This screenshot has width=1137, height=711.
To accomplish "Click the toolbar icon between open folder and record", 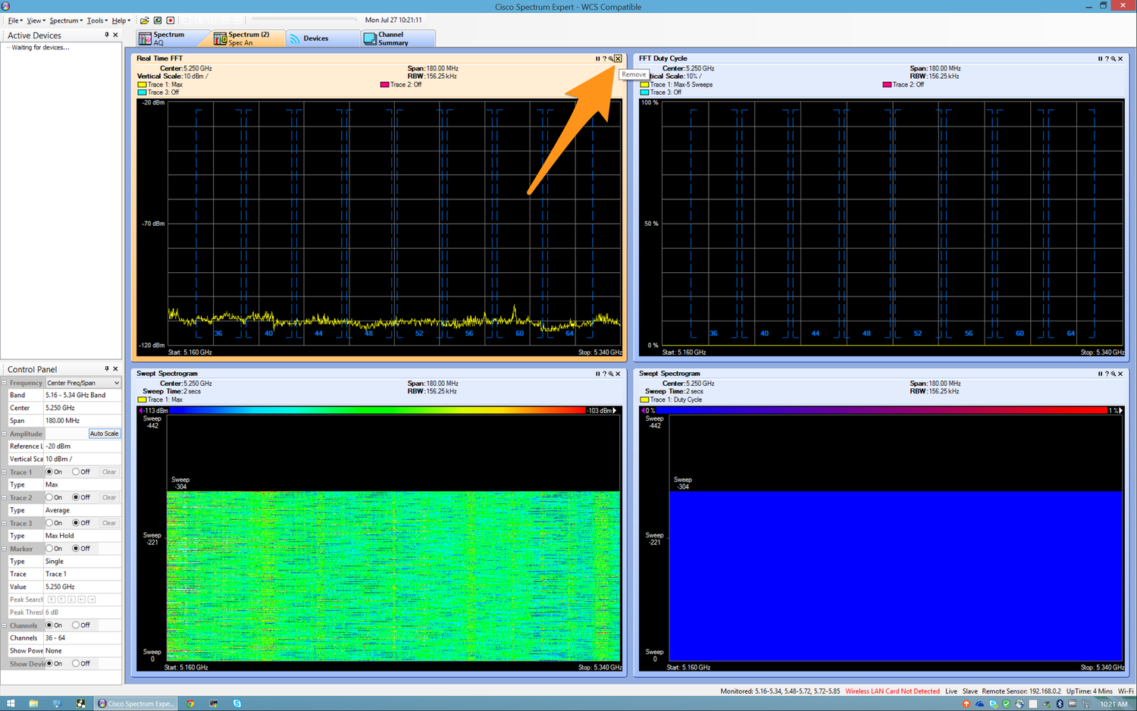I will point(158,20).
